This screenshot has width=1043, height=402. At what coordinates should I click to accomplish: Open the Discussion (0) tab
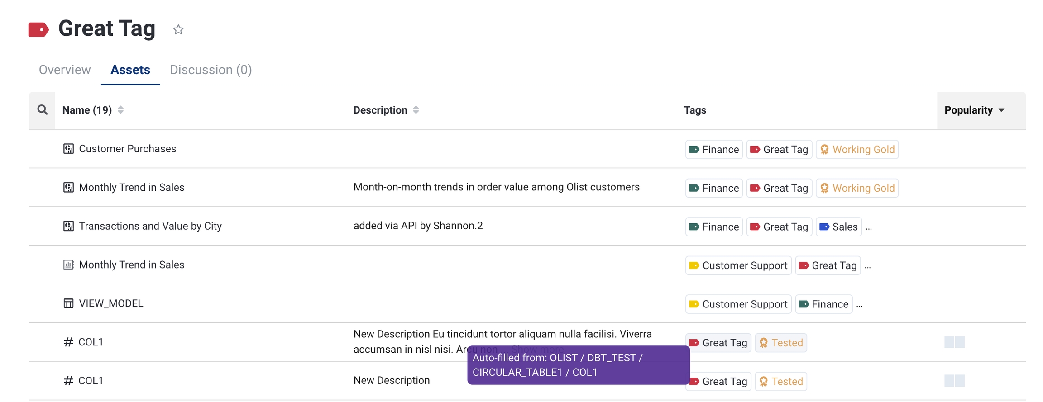[x=211, y=70]
